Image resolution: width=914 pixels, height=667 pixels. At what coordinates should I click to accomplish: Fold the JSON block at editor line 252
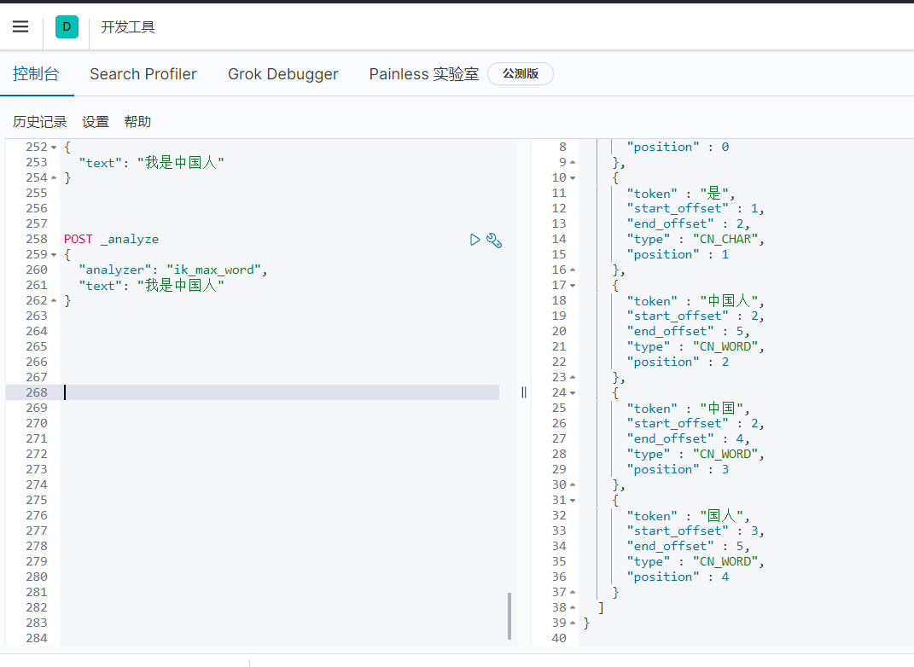(55, 148)
